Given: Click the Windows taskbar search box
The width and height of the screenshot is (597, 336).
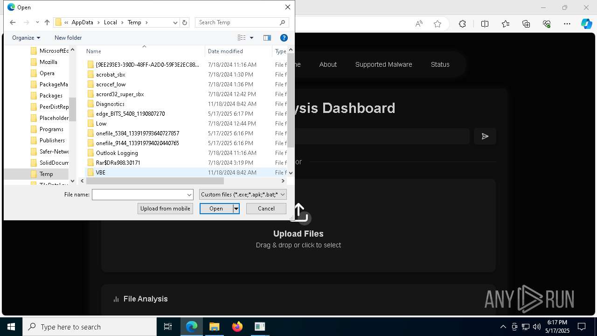Looking at the screenshot, I should 90,327.
